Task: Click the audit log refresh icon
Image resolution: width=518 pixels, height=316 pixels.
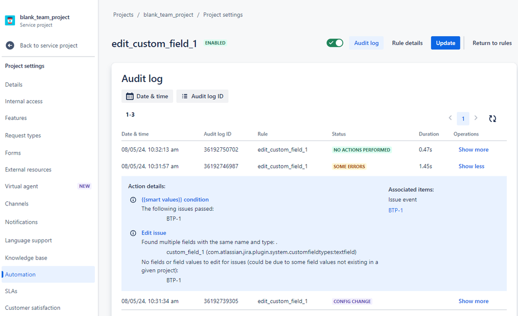Action: click(493, 118)
